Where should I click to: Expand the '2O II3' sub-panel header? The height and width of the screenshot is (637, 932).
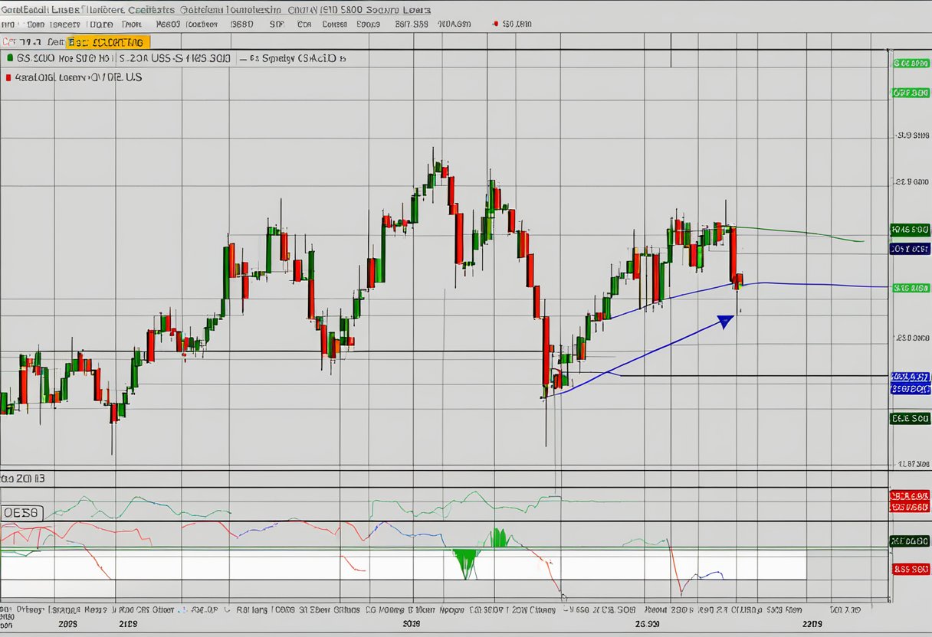point(23,478)
